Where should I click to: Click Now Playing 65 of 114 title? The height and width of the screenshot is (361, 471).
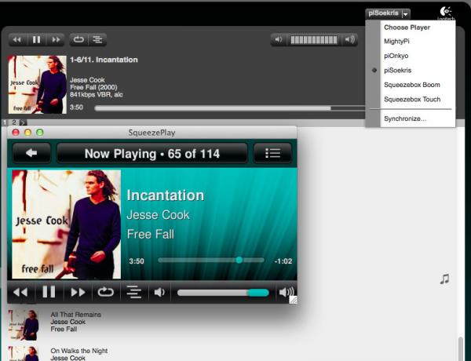152,154
